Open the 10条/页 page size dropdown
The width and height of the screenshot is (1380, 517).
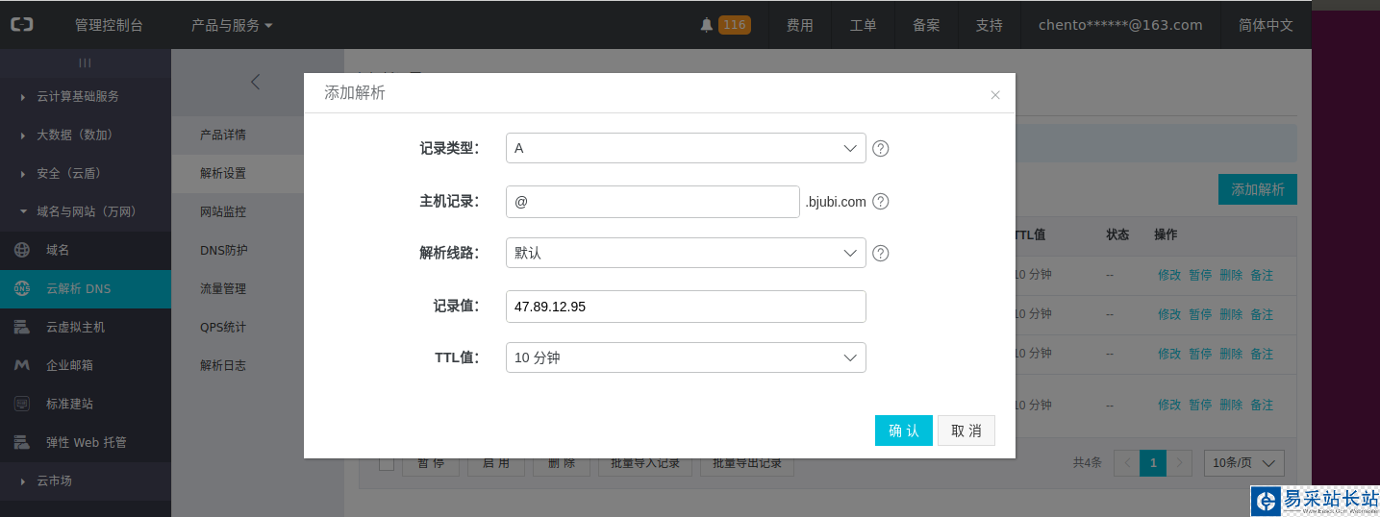[1244, 462]
